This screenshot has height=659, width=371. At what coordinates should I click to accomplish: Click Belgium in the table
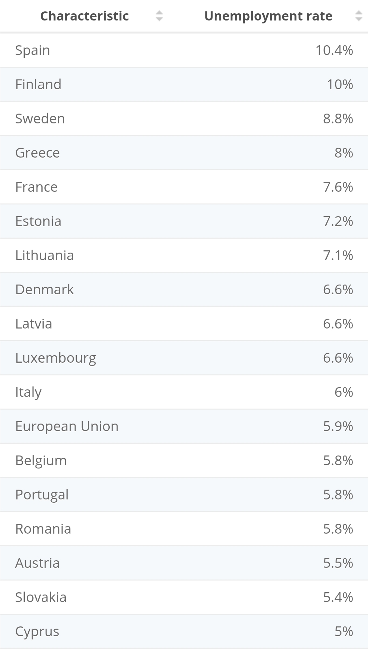[x=41, y=461]
